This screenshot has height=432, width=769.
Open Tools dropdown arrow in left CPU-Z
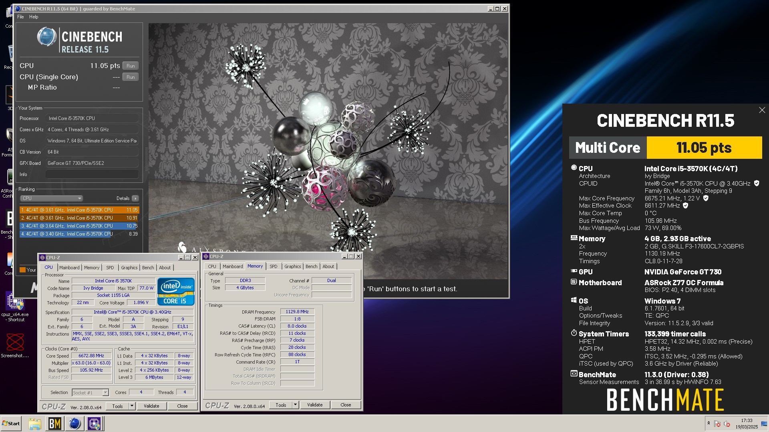coord(132,406)
